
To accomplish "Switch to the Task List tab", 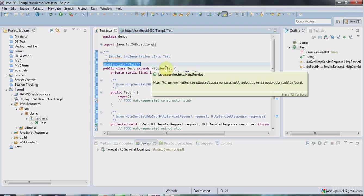I will (317, 30).
